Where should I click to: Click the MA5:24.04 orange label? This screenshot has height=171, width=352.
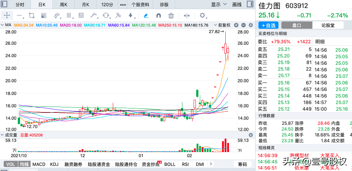[24, 25]
